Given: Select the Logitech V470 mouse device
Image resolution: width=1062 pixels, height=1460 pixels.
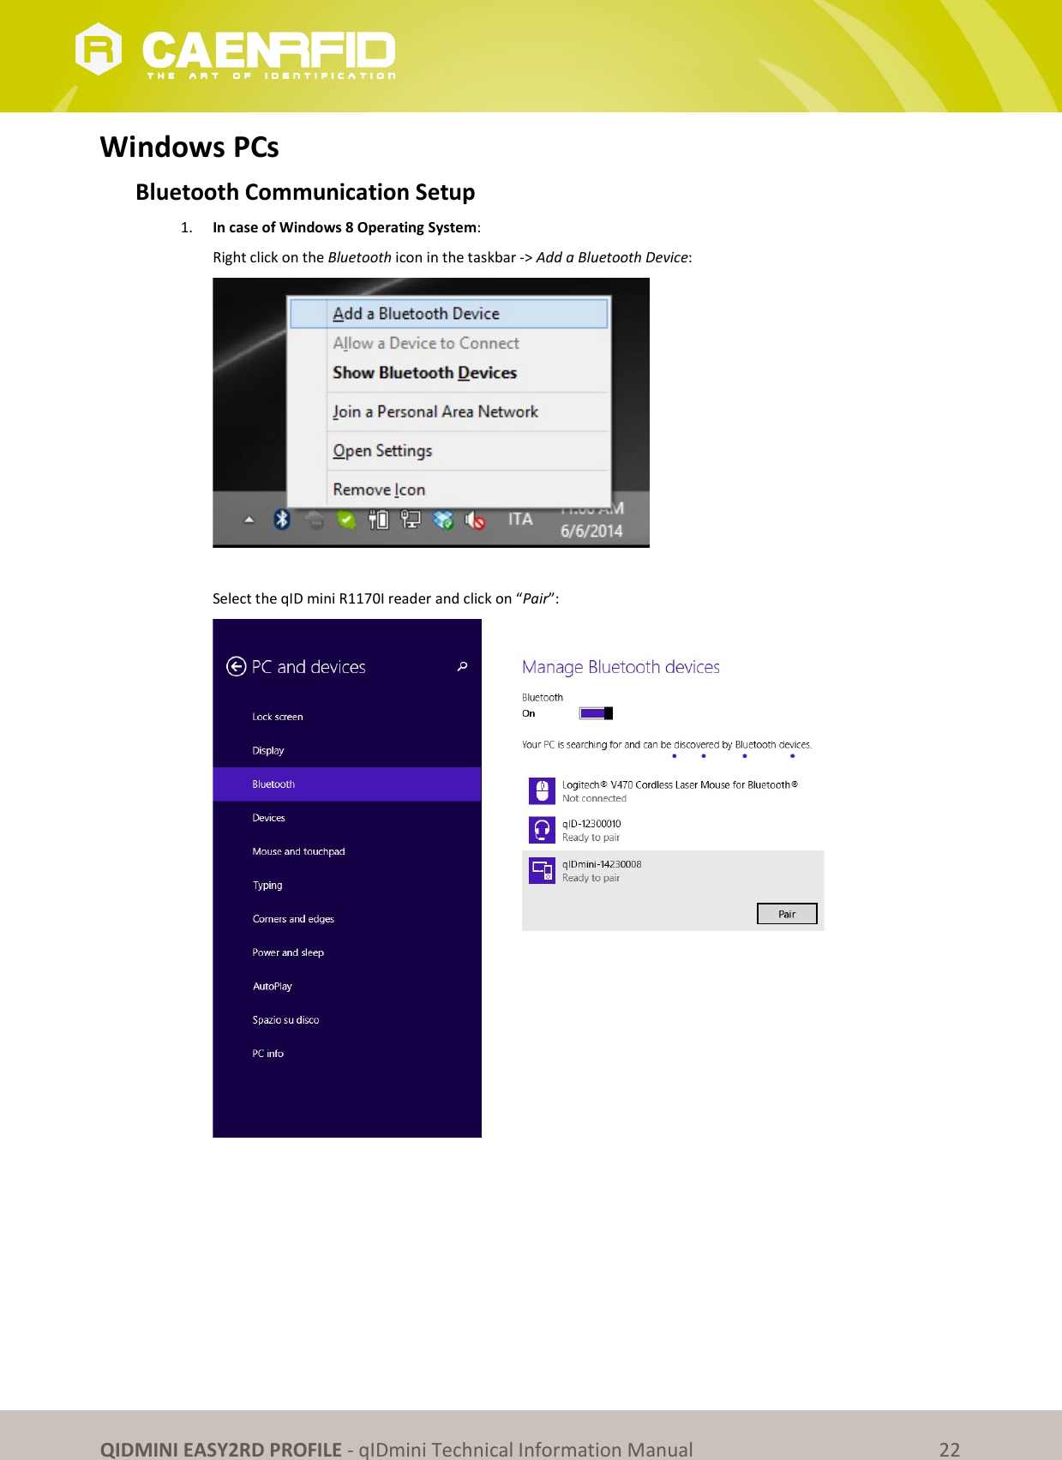Looking at the screenshot, I should point(673,790).
